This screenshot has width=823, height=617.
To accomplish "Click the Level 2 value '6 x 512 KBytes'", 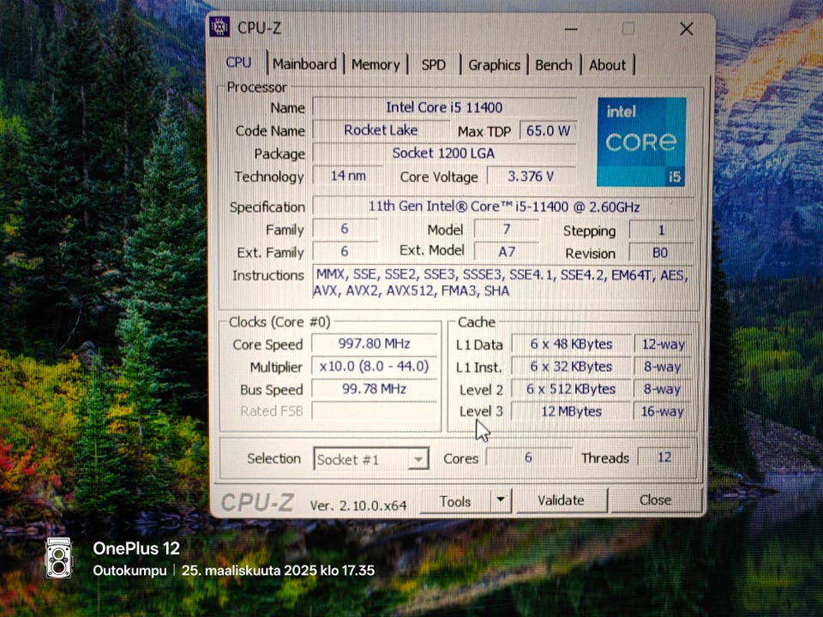I will point(571,389).
